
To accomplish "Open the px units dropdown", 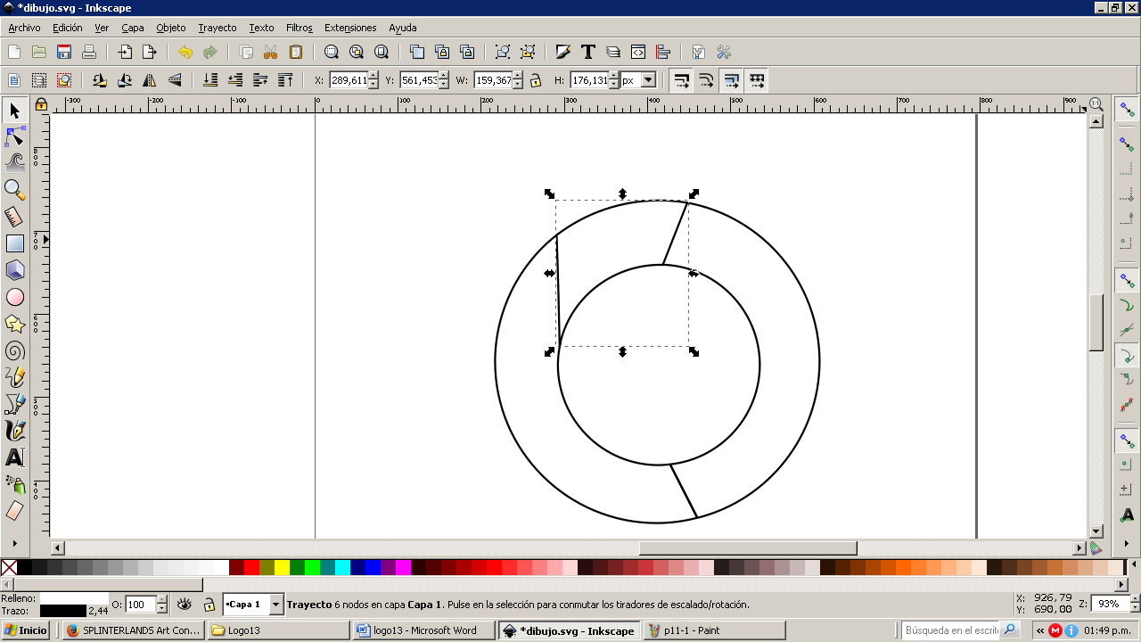I will pyautogui.click(x=648, y=80).
